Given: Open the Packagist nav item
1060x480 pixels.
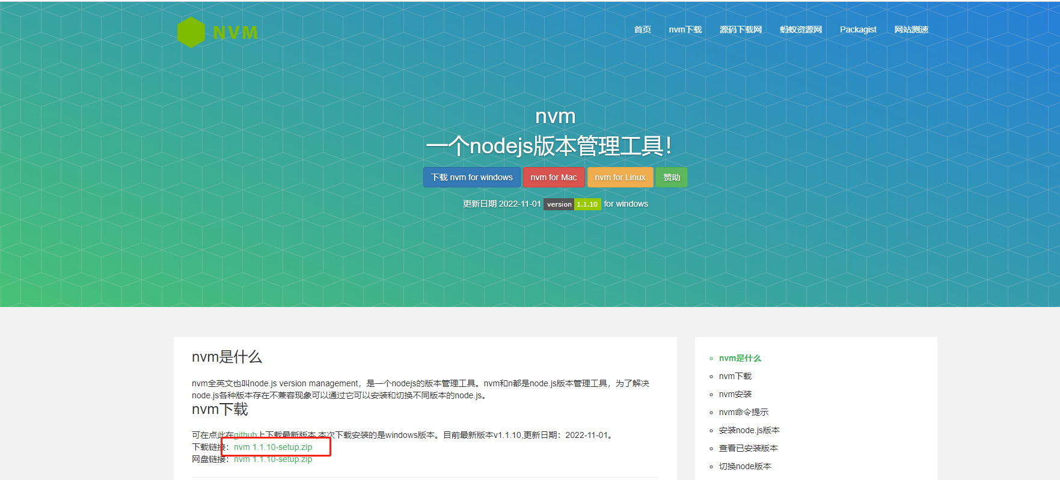Looking at the screenshot, I should tap(858, 29).
